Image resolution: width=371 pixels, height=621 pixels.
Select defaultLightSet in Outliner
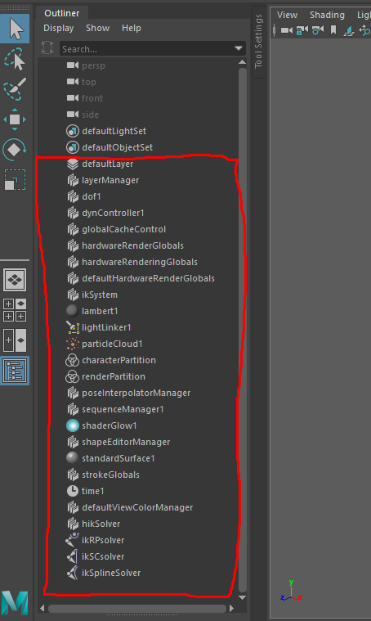[114, 131]
